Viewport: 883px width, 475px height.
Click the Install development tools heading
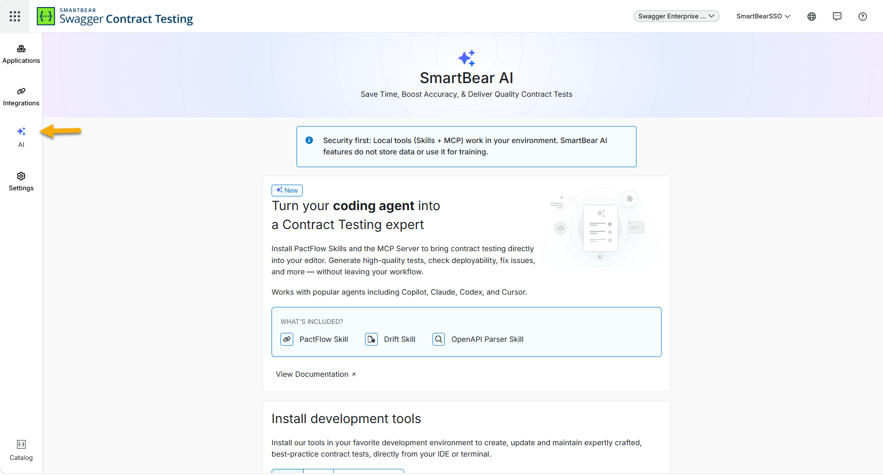pyautogui.click(x=346, y=419)
